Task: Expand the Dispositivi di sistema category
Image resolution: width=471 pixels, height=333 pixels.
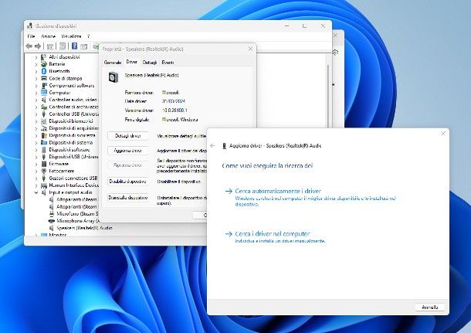Action: pos(36,142)
